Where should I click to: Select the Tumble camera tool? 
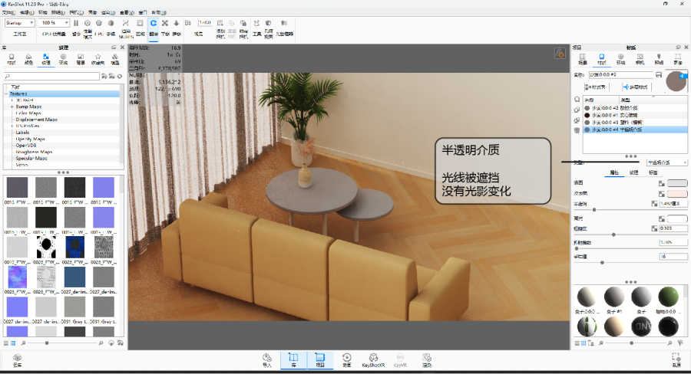coord(154,23)
